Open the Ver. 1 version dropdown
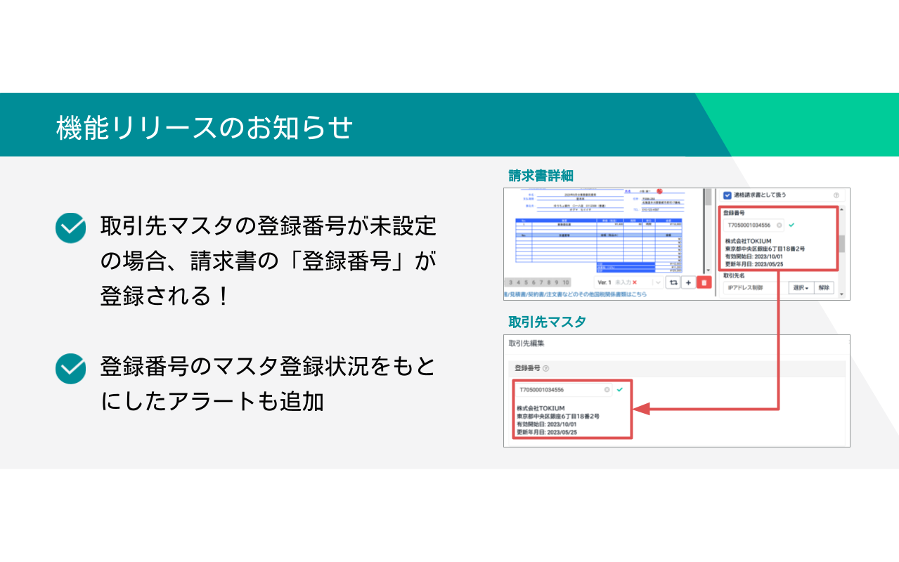Image resolution: width=899 pixels, height=562 pixels. pos(657,282)
